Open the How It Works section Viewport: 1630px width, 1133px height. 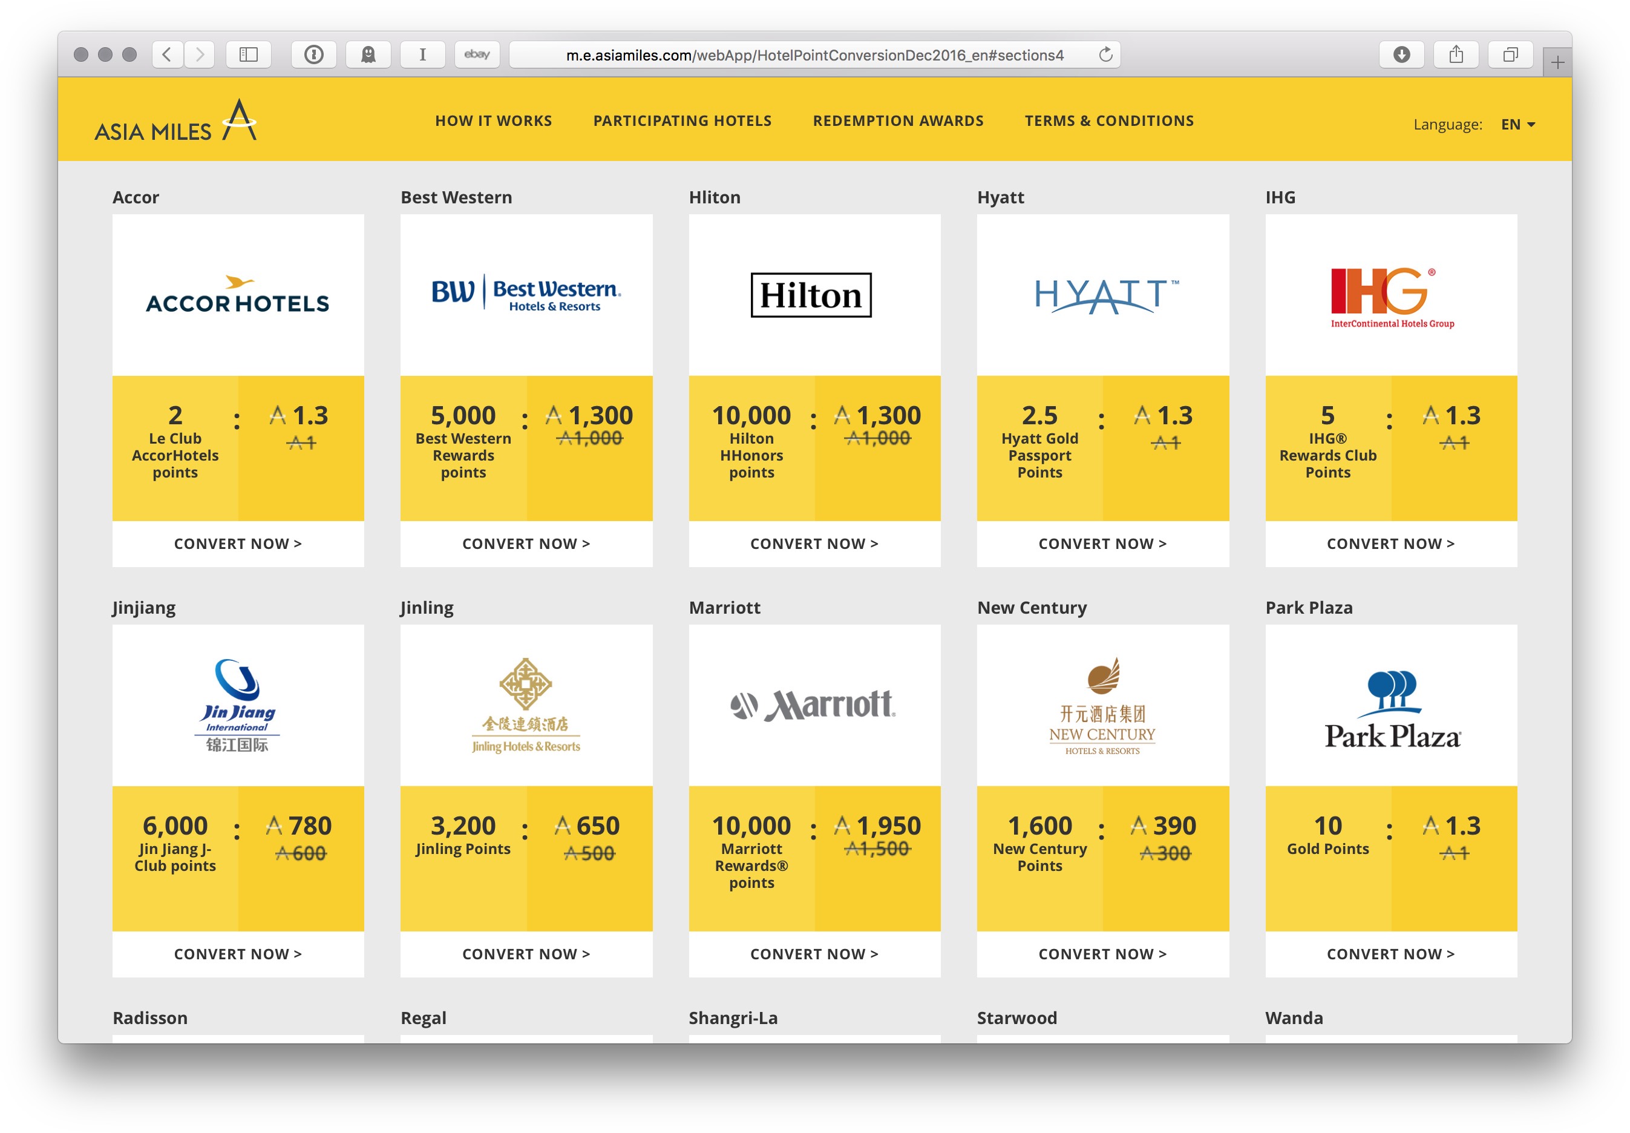(x=493, y=120)
